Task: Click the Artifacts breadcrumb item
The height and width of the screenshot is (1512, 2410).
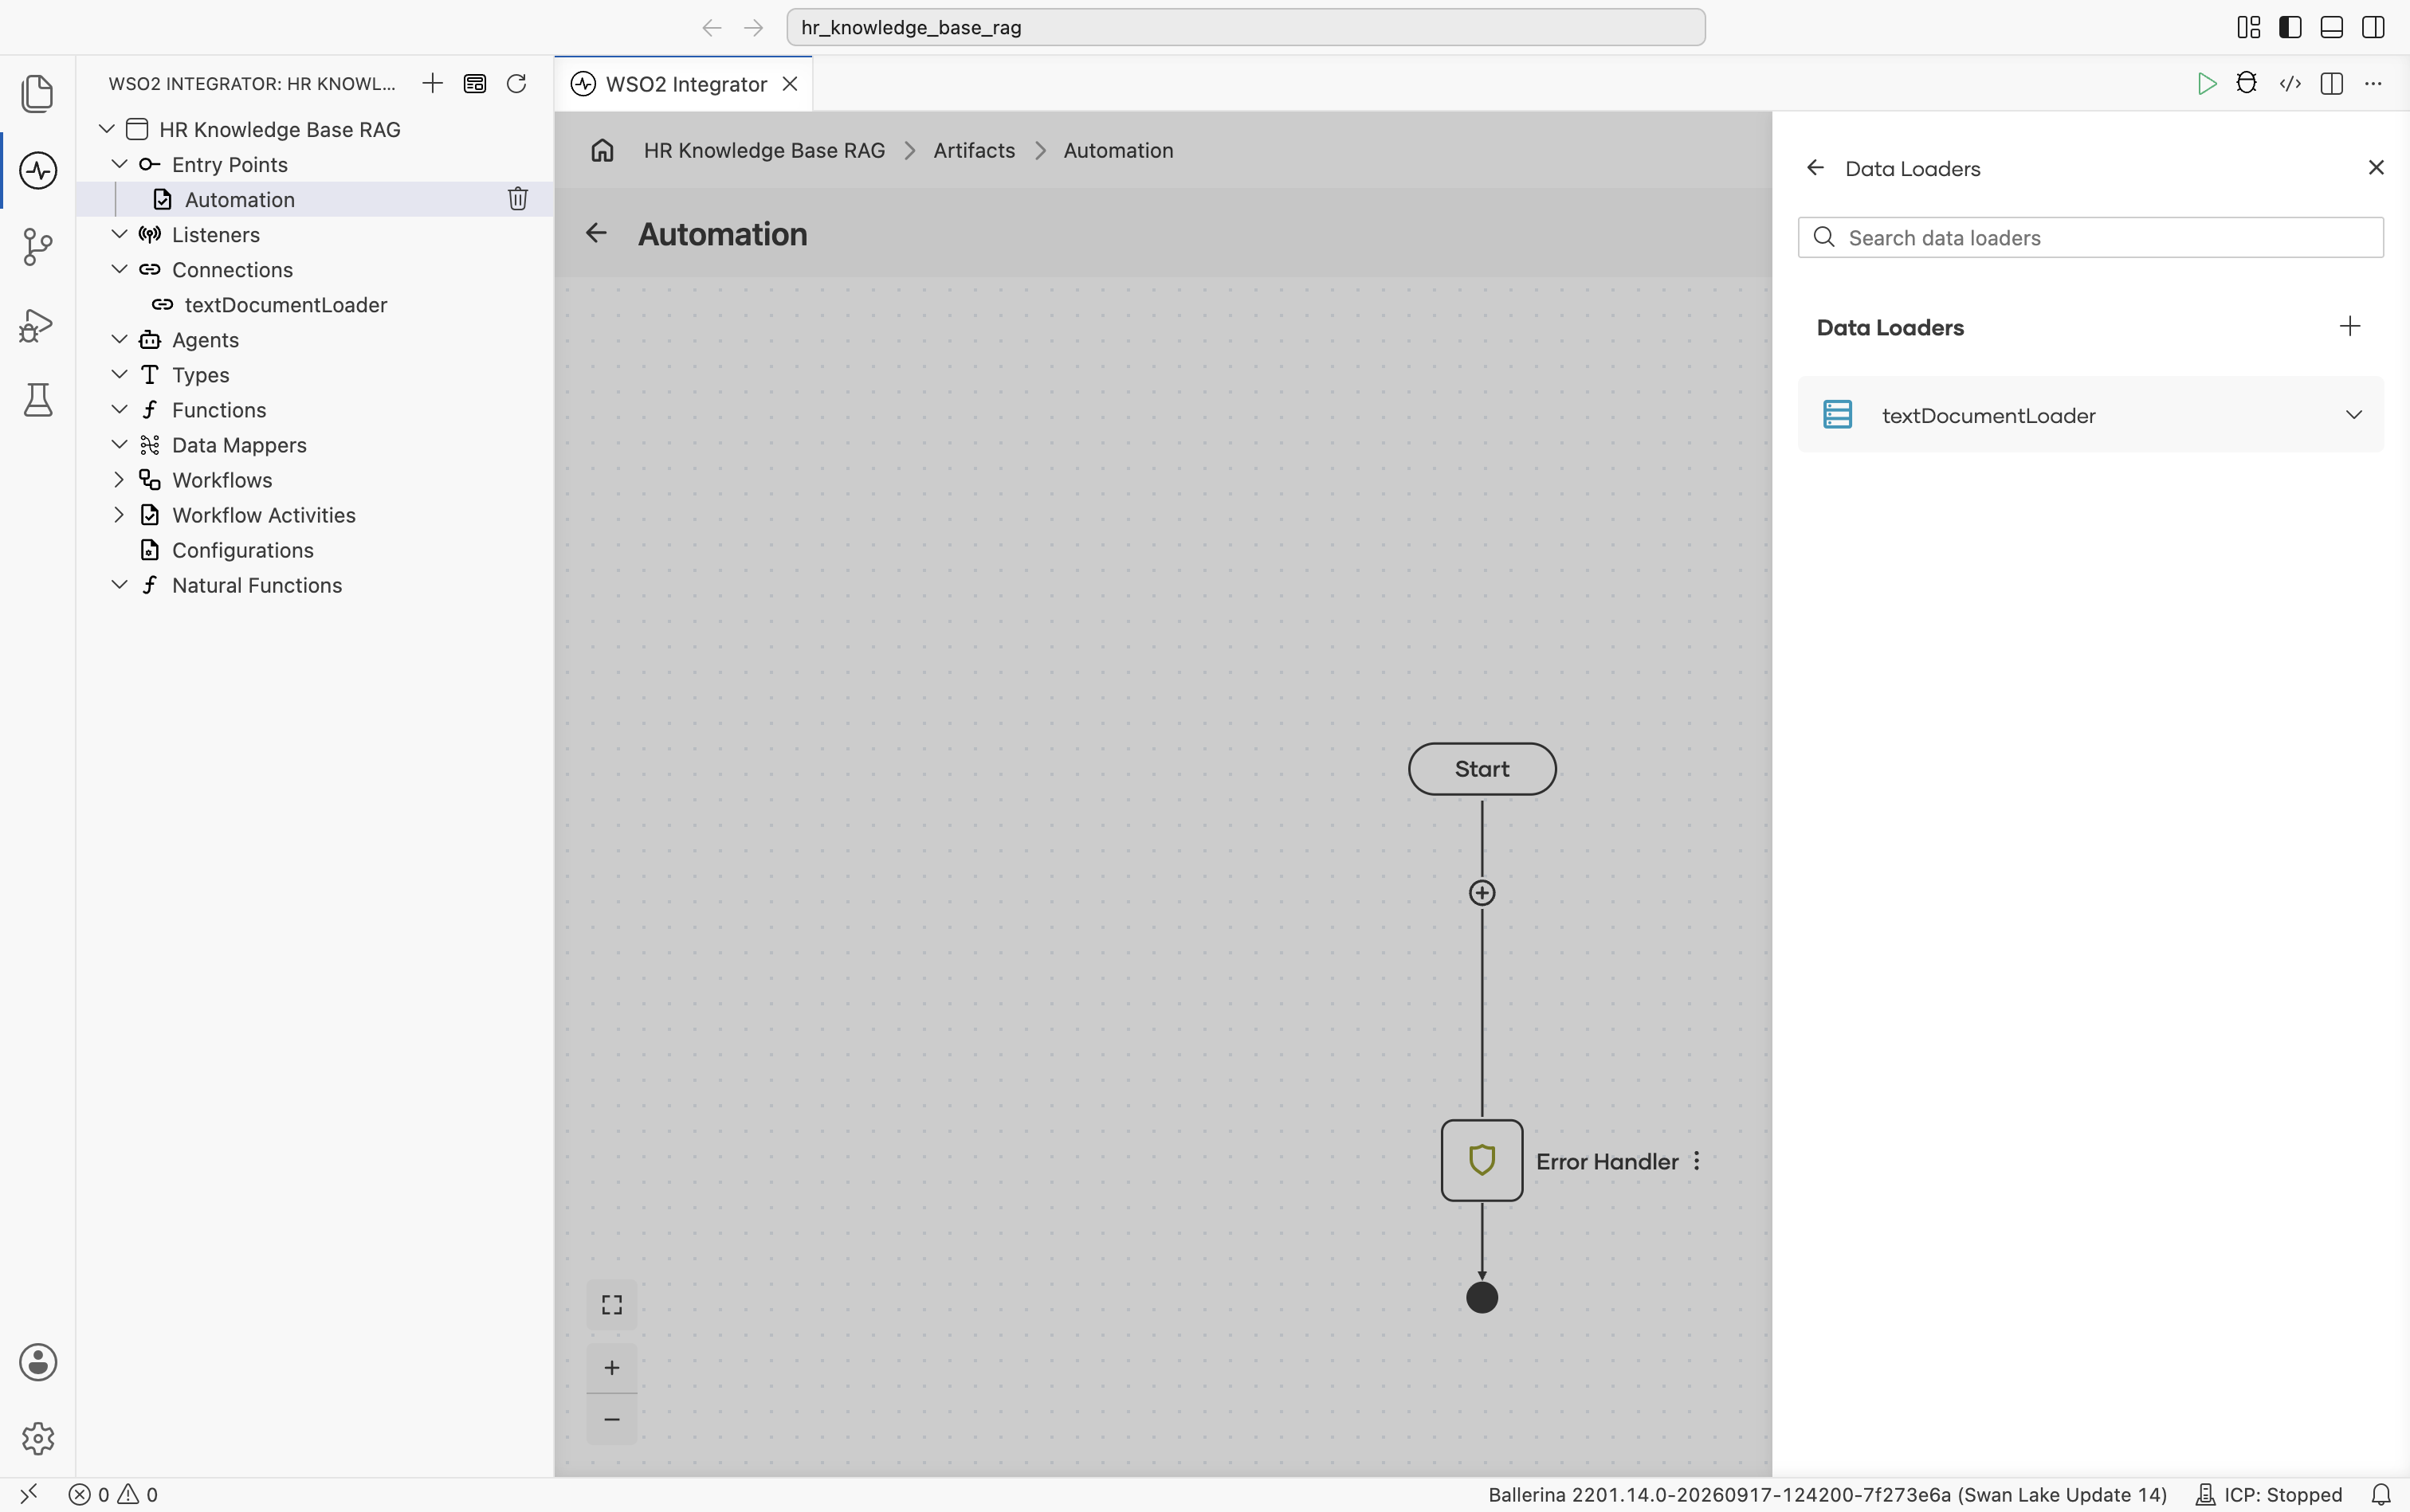Action: click(973, 150)
